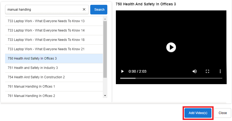Clear the search field with X icon
232x121 pixels.
(84, 10)
